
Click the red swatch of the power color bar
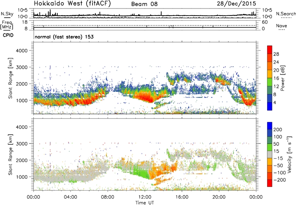pos(270,50)
